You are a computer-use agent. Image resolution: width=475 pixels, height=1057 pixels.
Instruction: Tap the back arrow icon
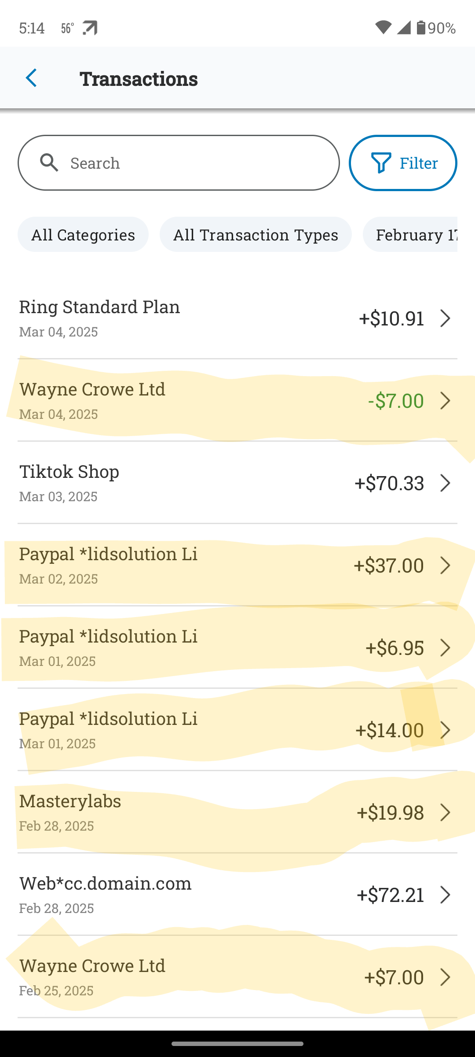[31, 78]
